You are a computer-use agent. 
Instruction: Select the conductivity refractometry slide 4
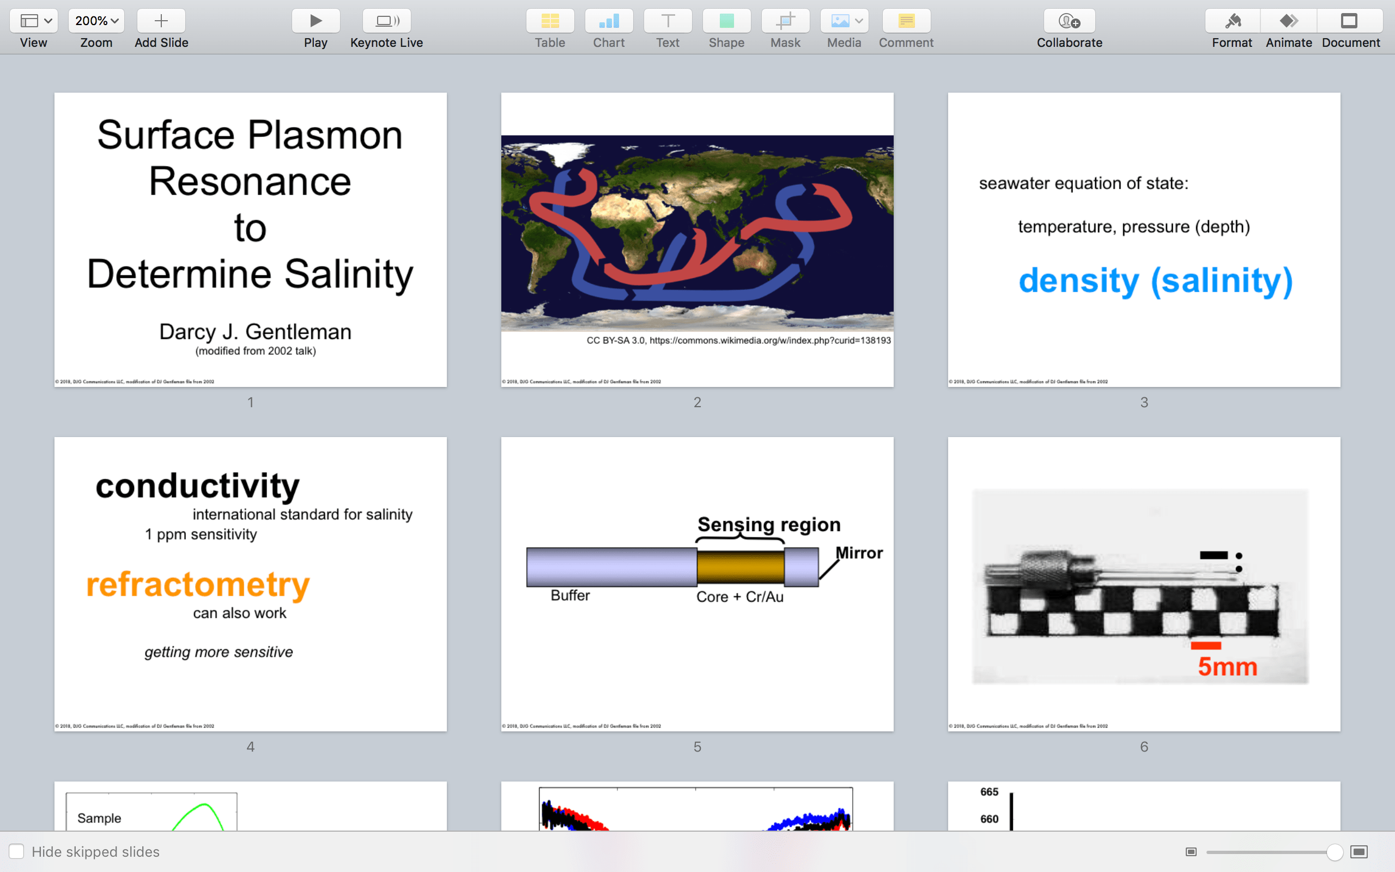250,584
